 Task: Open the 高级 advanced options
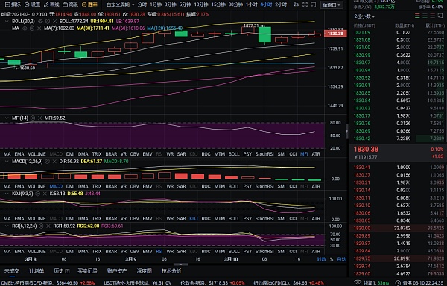tap(71, 4)
